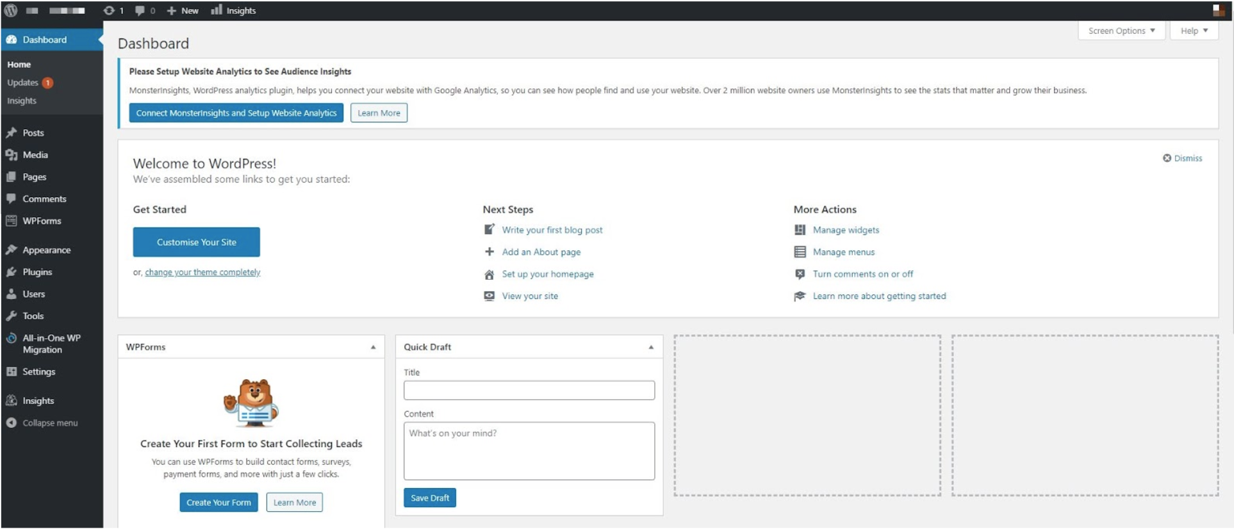Click the Manage menus icon
The height and width of the screenshot is (529, 1234).
pyautogui.click(x=800, y=252)
